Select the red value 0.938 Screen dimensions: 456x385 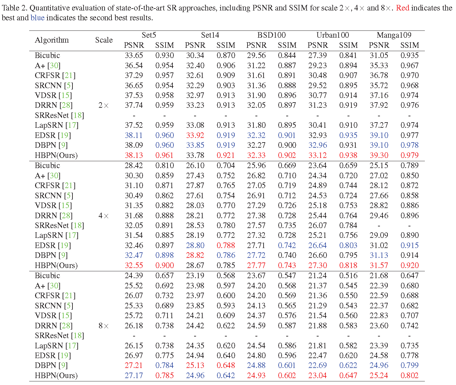[x=348, y=155]
